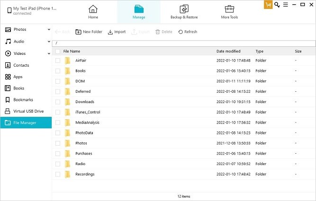This screenshot has height=201, width=316.
Task: Open the Backup & Restore tab
Action: click(184, 12)
